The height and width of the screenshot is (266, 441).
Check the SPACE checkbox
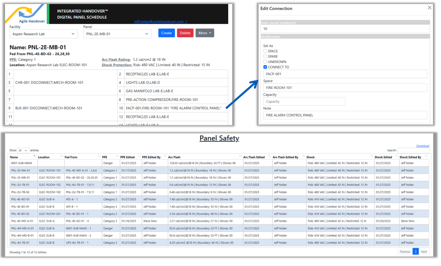pos(265,51)
